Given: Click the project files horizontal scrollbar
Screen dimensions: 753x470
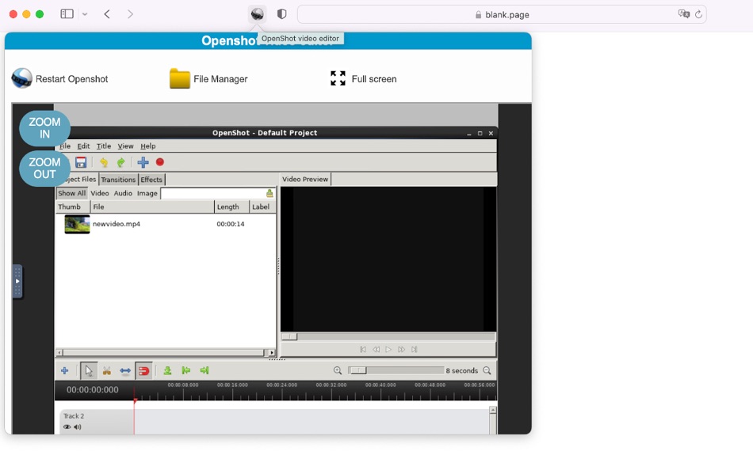Looking at the screenshot, I should (x=166, y=353).
